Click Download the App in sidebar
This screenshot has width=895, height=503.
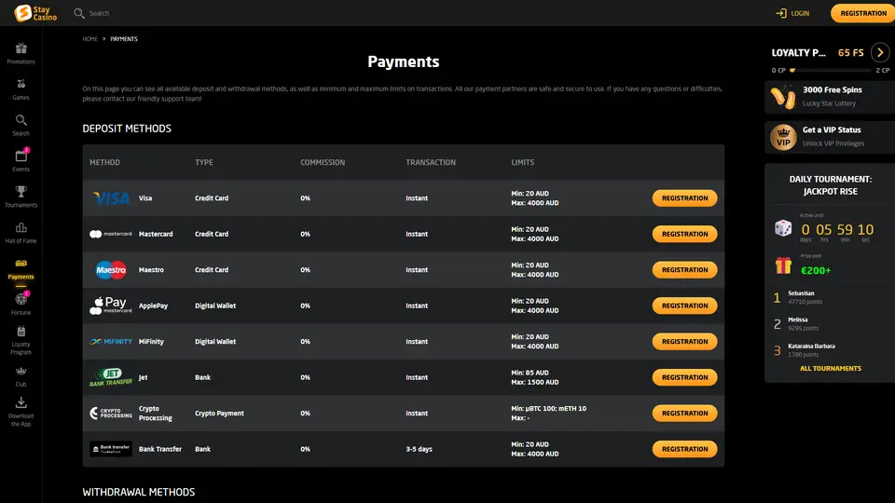pyautogui.click(x=21, y=412)
